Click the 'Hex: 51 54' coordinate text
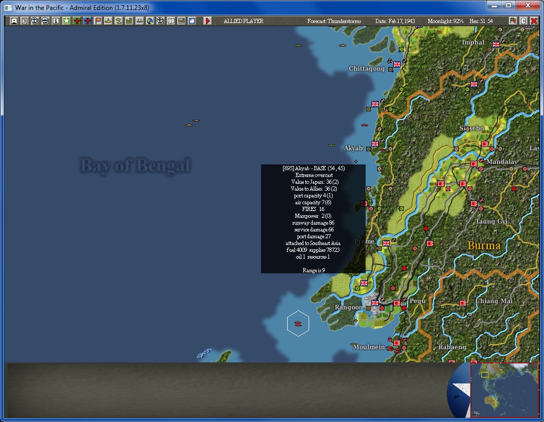544x422 pixels. click(481, 21)
